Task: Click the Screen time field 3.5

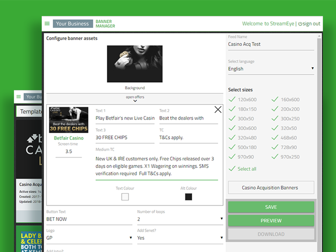Action: (x=69, y=152)
